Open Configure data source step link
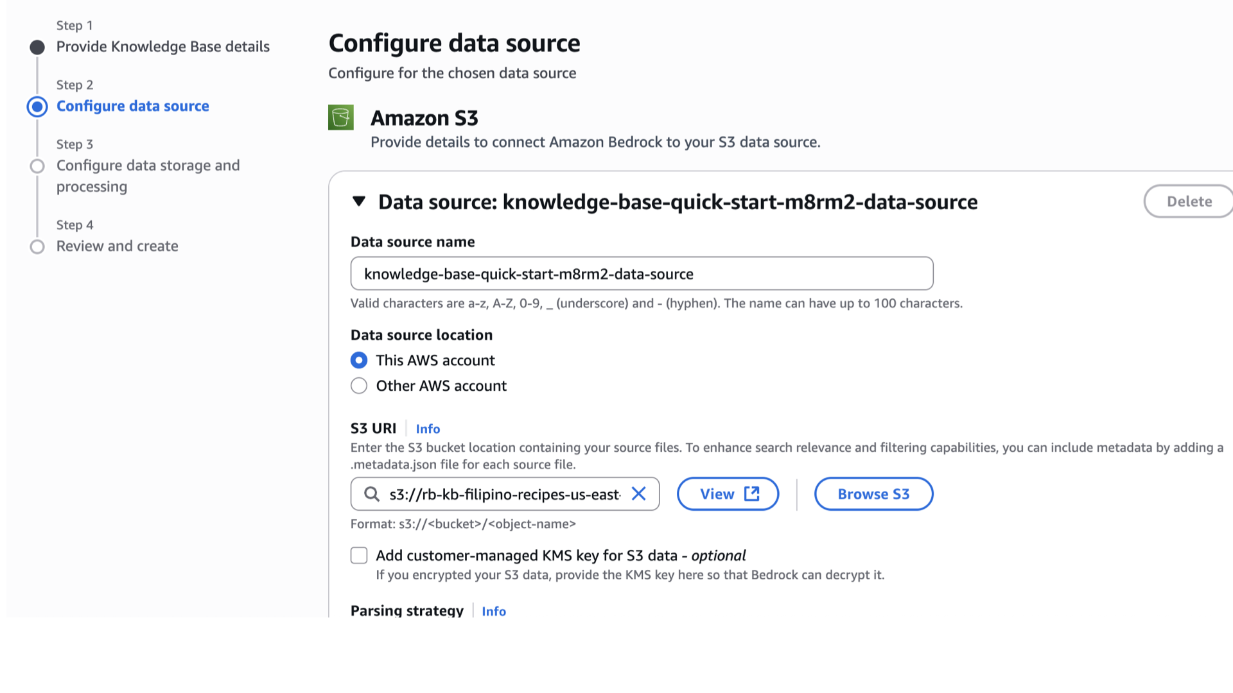The image size is (1233, 693). (132, 107)
